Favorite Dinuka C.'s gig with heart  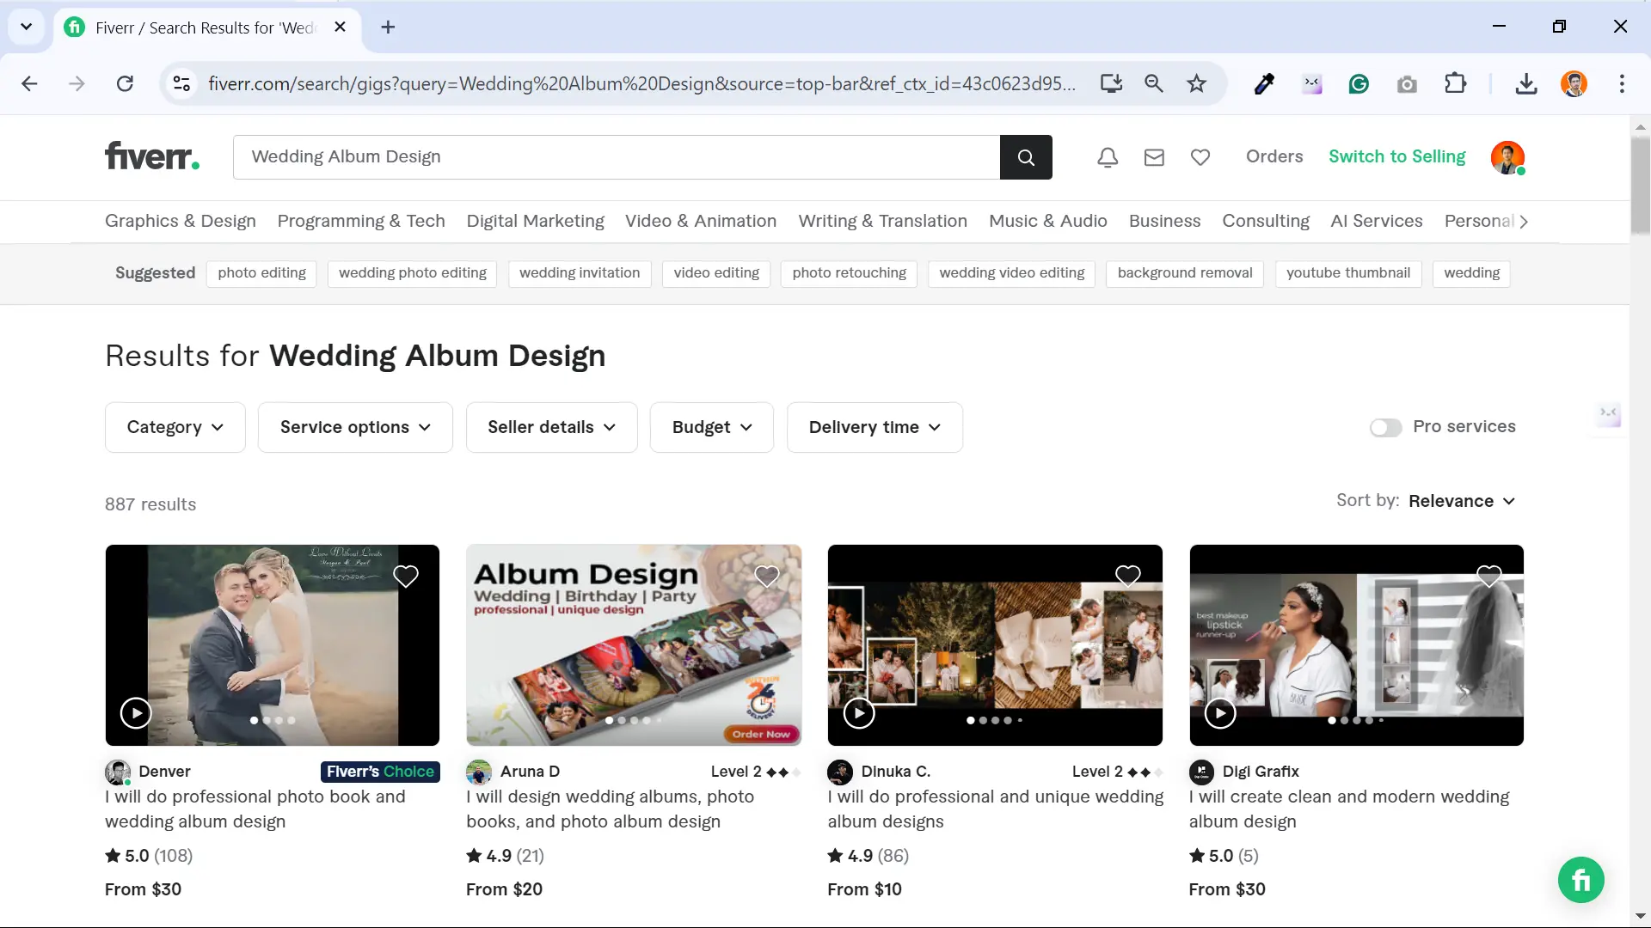click(x=1128, y=576)
